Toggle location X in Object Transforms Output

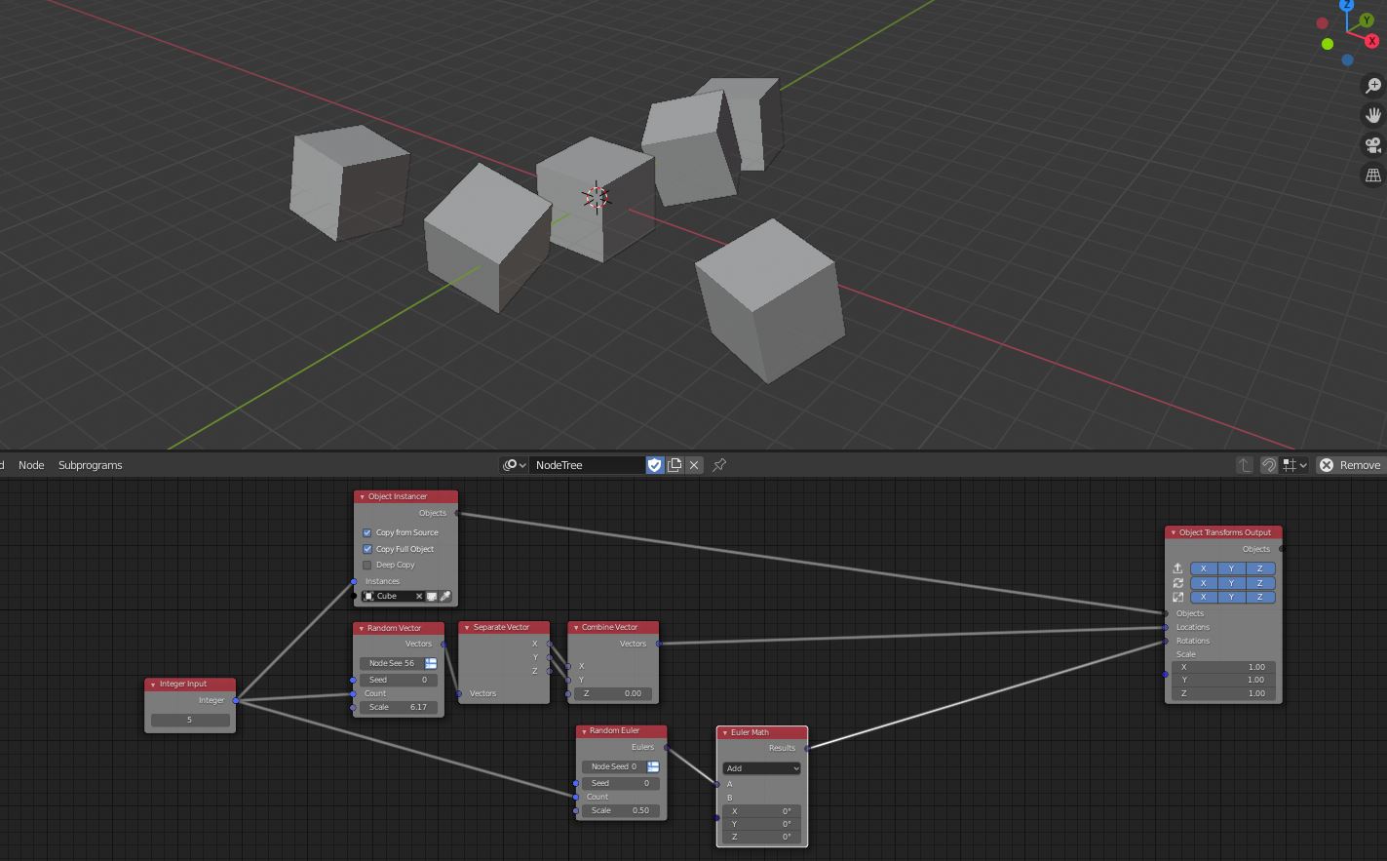pyautogui.click(x=1204, y=568)
